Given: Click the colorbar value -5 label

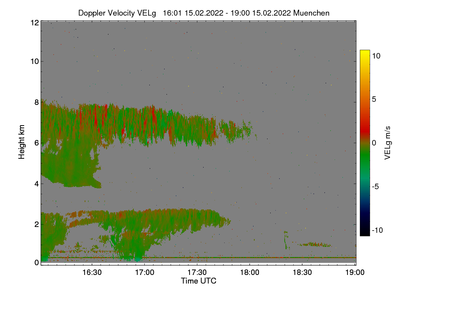Looking at the screenshot, I should tap(376, 186).
